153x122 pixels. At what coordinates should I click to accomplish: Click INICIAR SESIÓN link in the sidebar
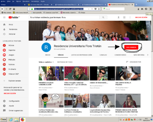click(10, 93)
